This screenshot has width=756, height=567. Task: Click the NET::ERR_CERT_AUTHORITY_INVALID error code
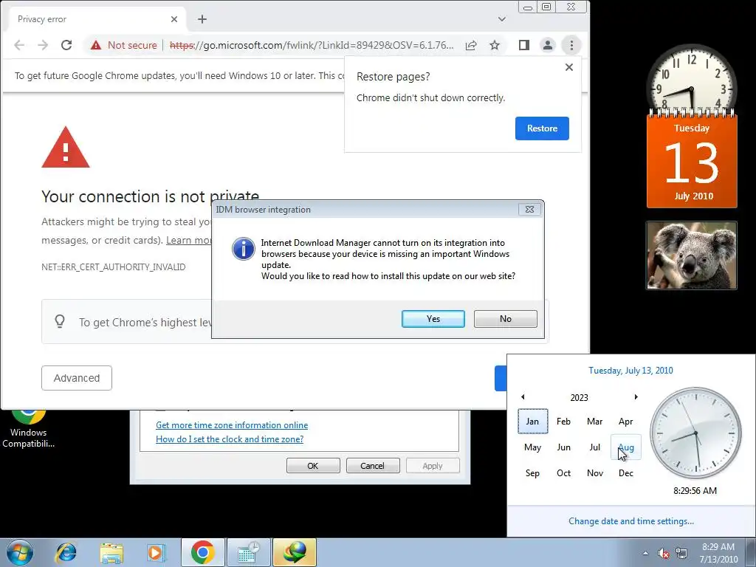[x=113, y=267]
